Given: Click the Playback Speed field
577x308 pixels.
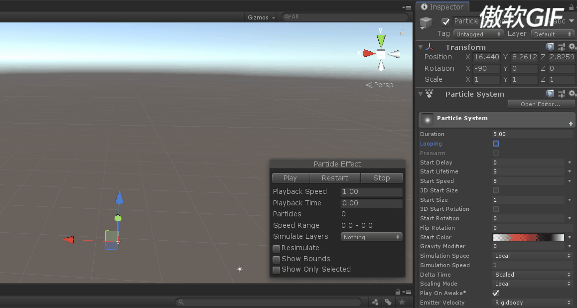Looking at the screenshot, I should click(371, 192).
